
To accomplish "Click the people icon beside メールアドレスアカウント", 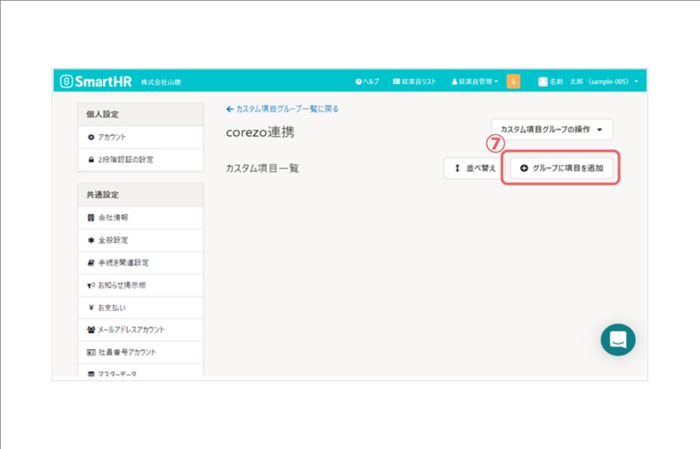I will pyautogui.click(x=91, y=330).
